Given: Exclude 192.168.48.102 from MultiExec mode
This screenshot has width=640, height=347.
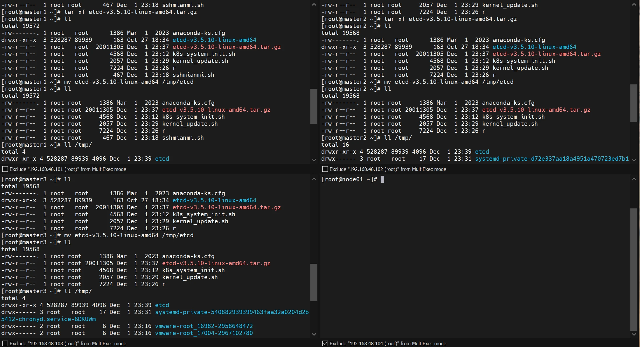Looking at the screenshot, I should (325, 169).
